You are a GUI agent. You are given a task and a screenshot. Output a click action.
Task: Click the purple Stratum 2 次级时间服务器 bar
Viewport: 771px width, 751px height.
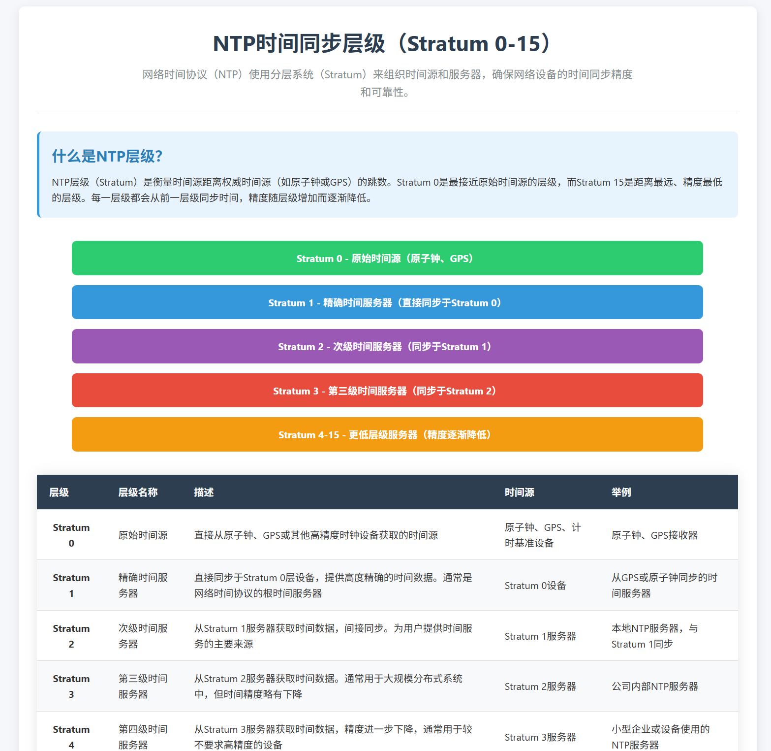point(387,346)
